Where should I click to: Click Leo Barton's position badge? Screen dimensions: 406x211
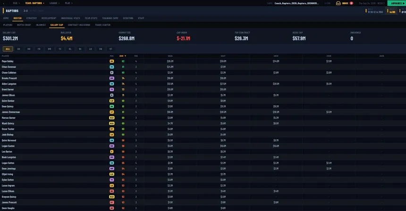(x=111, y=152)
